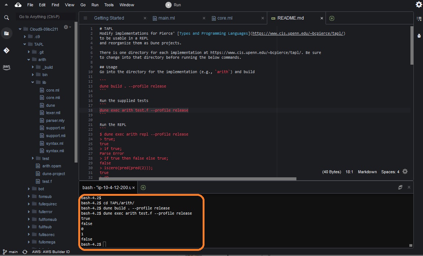The height and width of the screenshot is (256, 423).
Task: Expand the _build folder
Action: click(32, 67)
